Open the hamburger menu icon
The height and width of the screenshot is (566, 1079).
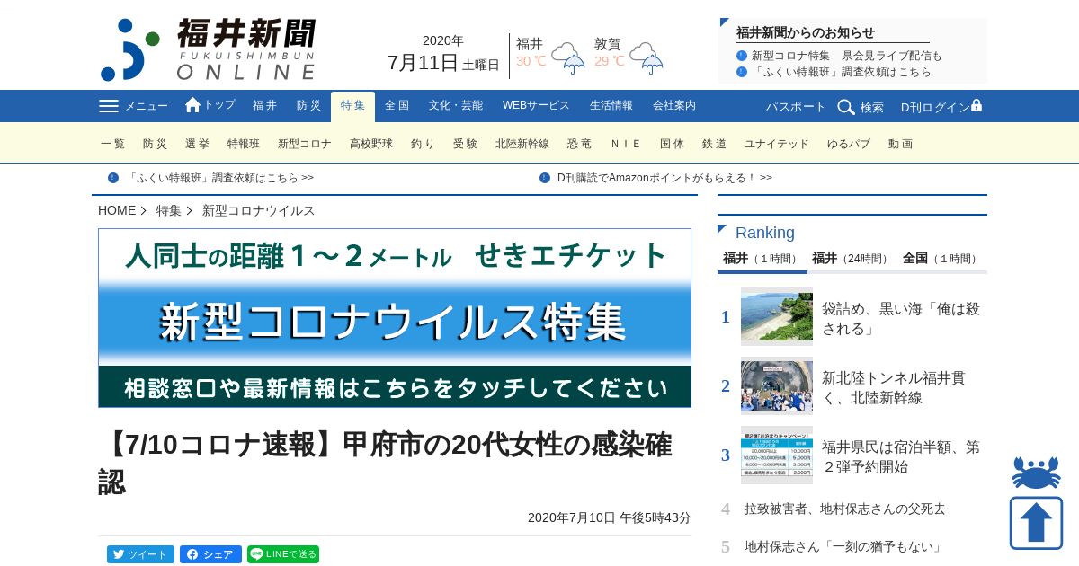(x=109, y=106)
